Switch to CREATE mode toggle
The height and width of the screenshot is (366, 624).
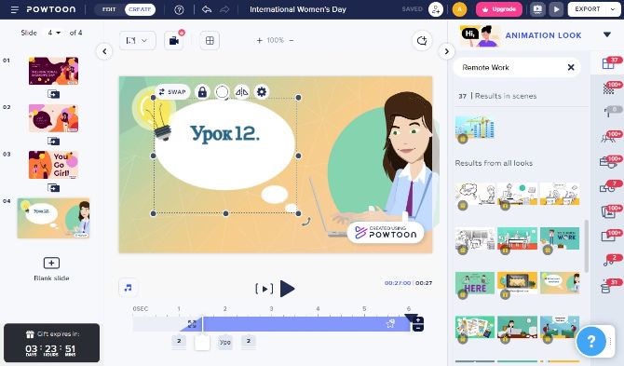point(140,9)
